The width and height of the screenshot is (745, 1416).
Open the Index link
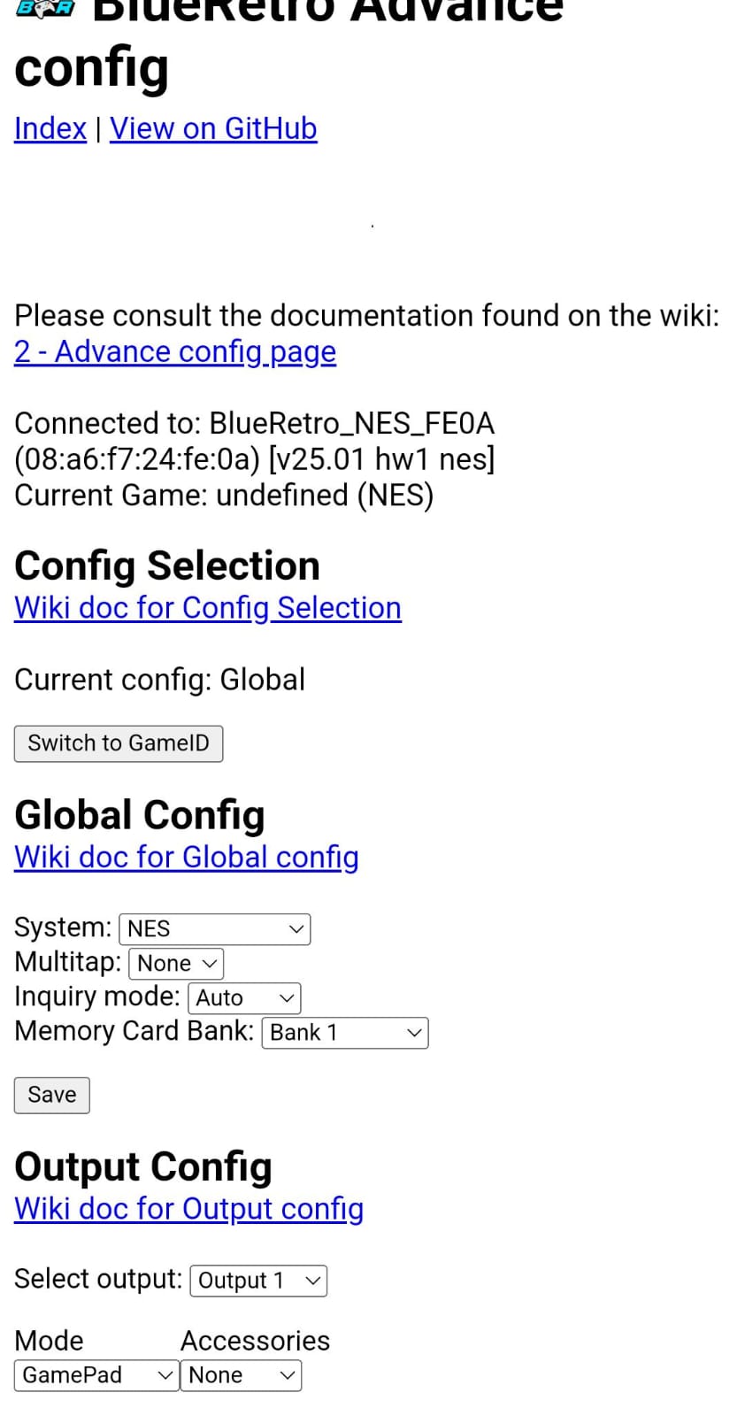point(50,129)
